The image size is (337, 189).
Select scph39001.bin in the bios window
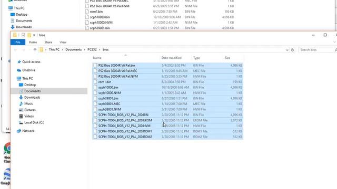[108, 98]
